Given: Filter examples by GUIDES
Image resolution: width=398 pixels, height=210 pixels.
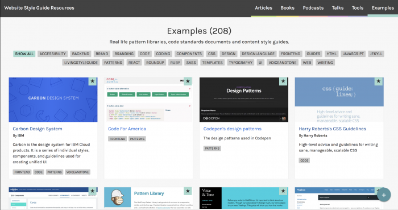Looking at the screenshot, I should pos(313,54).
